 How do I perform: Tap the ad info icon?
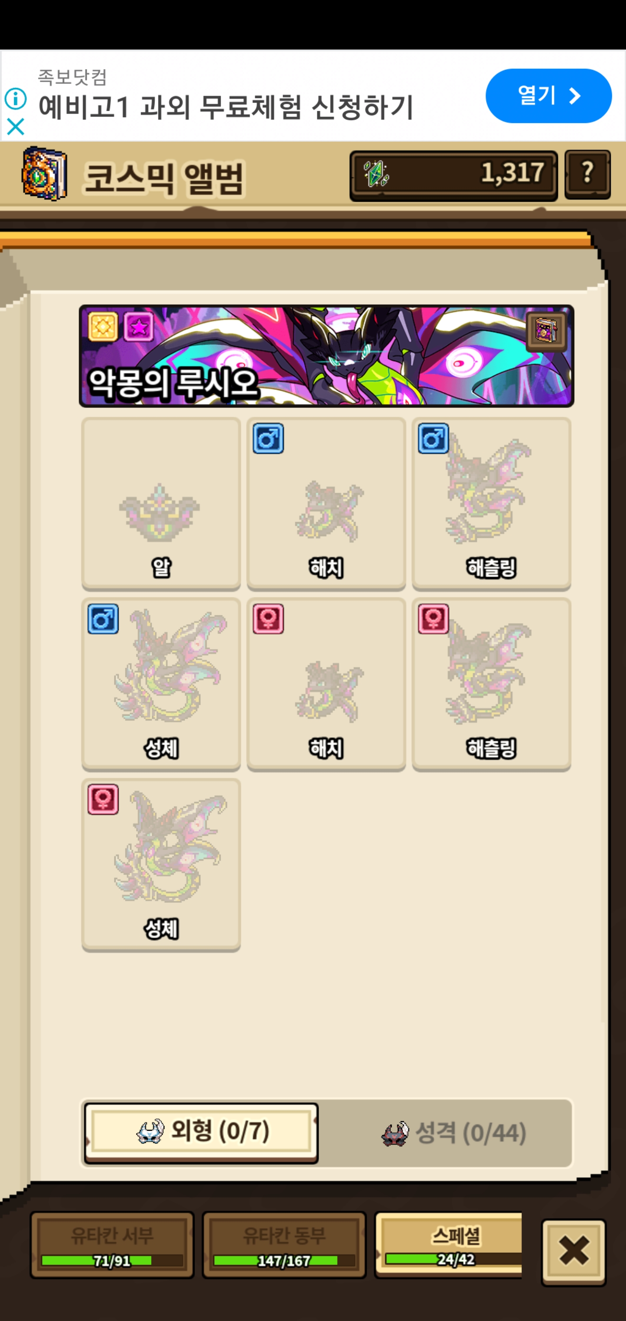point(15,99)
